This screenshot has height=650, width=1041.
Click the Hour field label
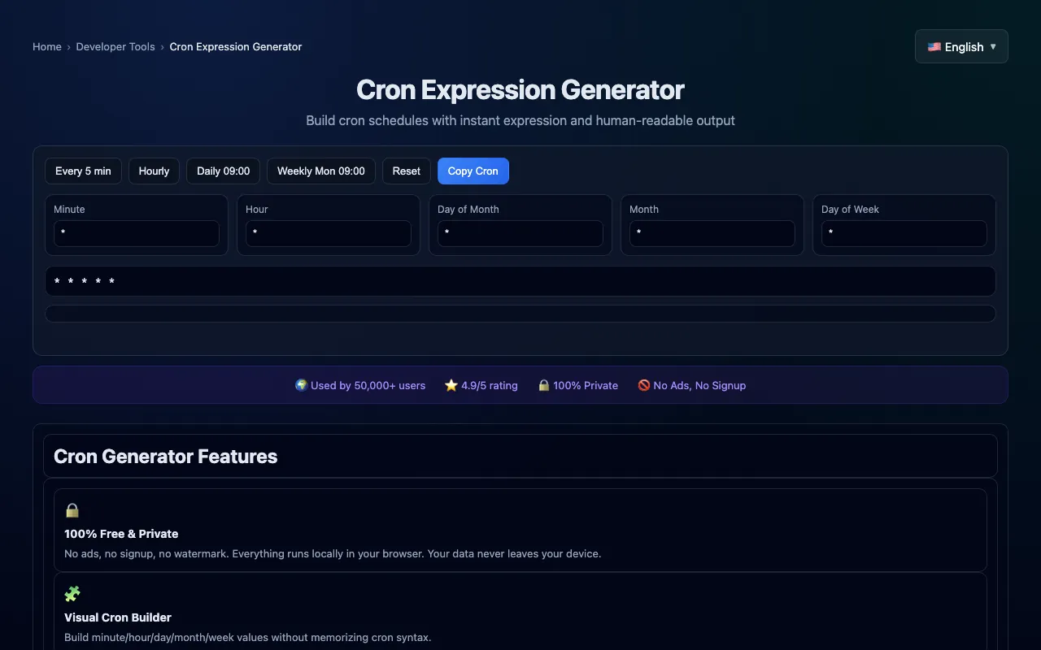(x=257, y=209)
